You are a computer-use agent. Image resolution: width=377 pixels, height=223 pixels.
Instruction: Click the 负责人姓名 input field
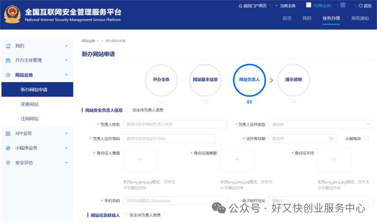tap(175, 124)
